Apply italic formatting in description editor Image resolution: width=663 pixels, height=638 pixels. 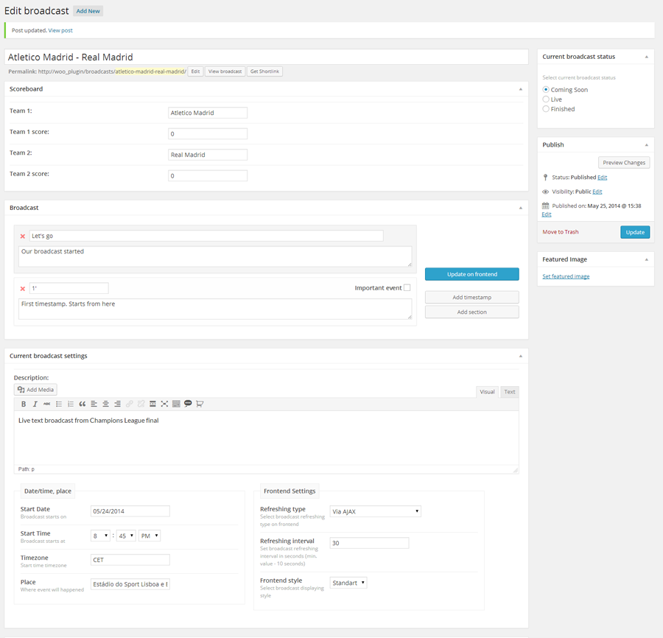35,404
